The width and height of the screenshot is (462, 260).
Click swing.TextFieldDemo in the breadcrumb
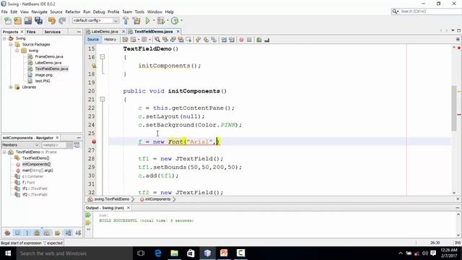pyautogui.click(x=112, y=199)
